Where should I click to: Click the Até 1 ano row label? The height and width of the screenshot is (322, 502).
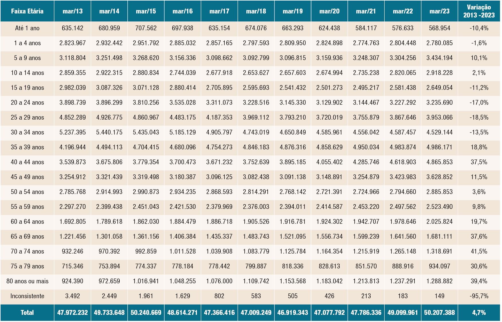pyautogui.click(x=27, y=28)
